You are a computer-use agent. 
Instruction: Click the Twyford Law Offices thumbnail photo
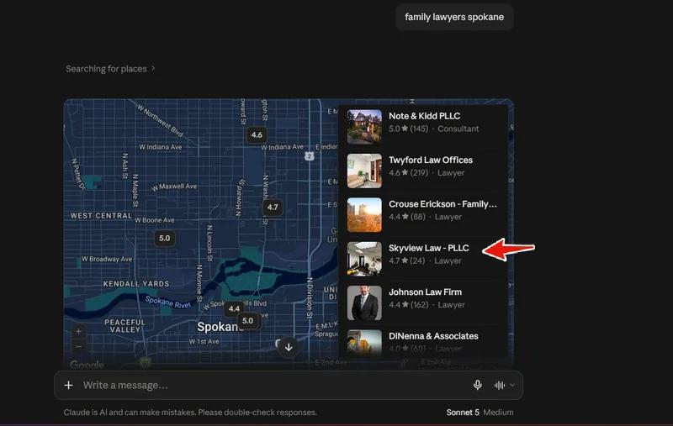[x=364, y=171]
